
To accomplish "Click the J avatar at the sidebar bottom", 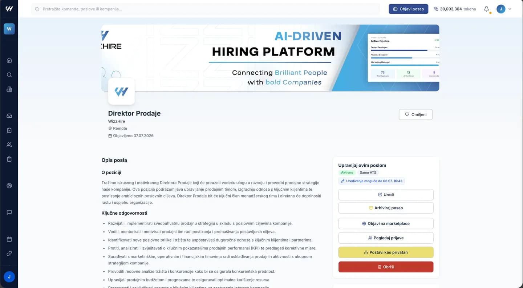I will 9,277.
